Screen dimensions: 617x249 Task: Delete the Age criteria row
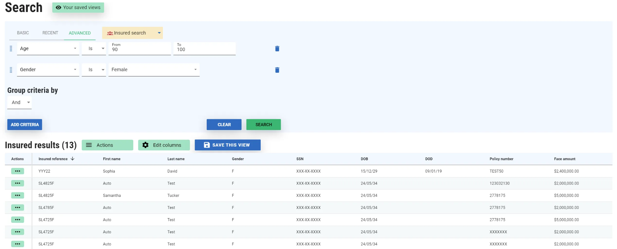pos(277,49)
